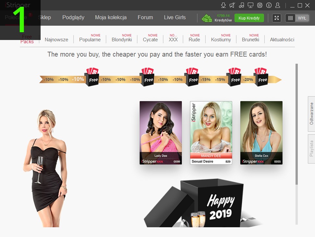Image resolution: width=315 pixels, height=237 pixels.
Task: Open the desktop monitor icon
Action: coord(250,5)
